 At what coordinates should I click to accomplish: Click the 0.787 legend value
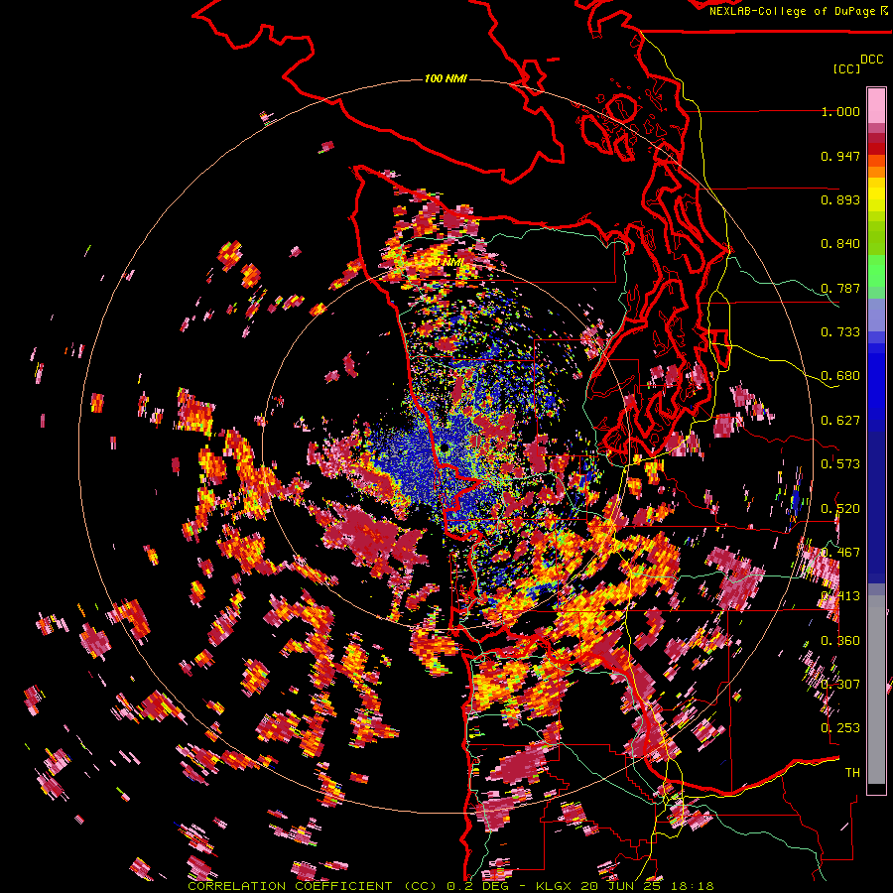point(840,288)
